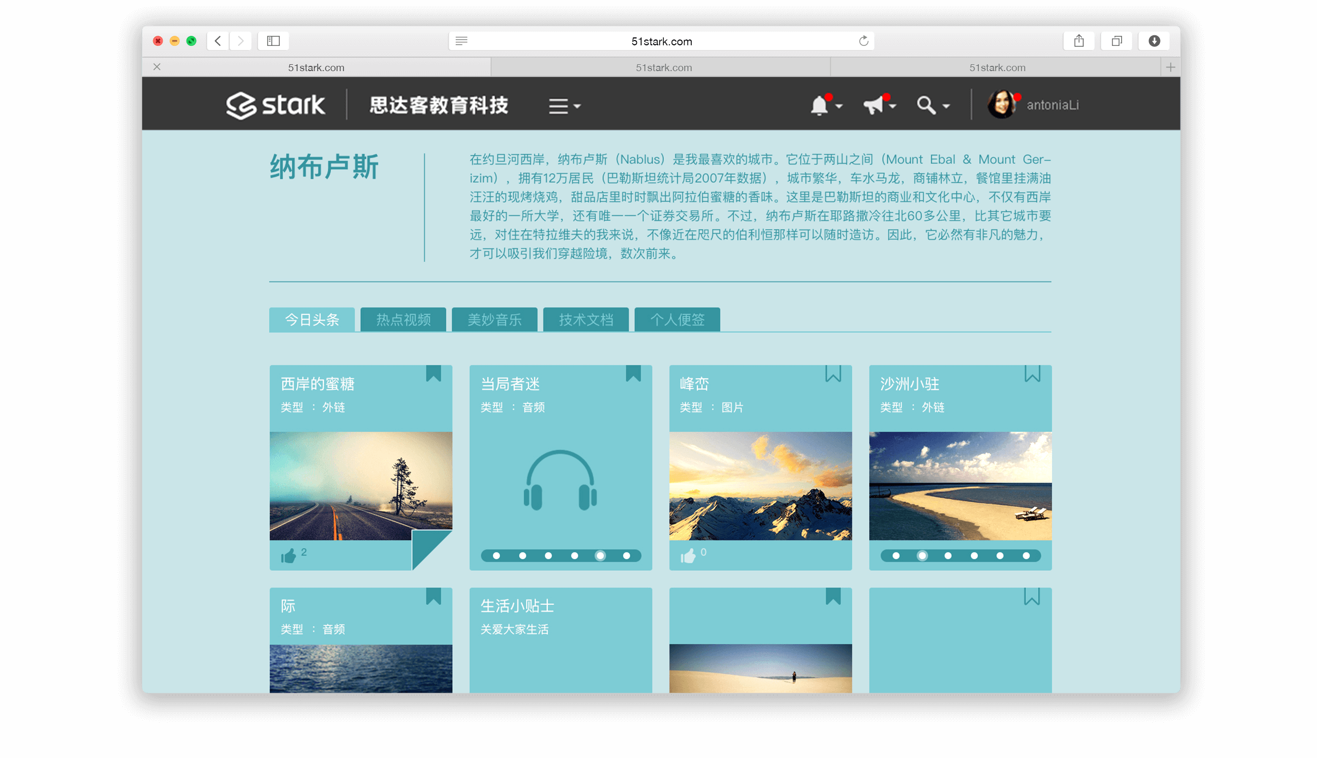Click 类型：外链 label on 西岸的蜜糖
1317x758 pixels.
pyautogui.click(x=312, y=407)
